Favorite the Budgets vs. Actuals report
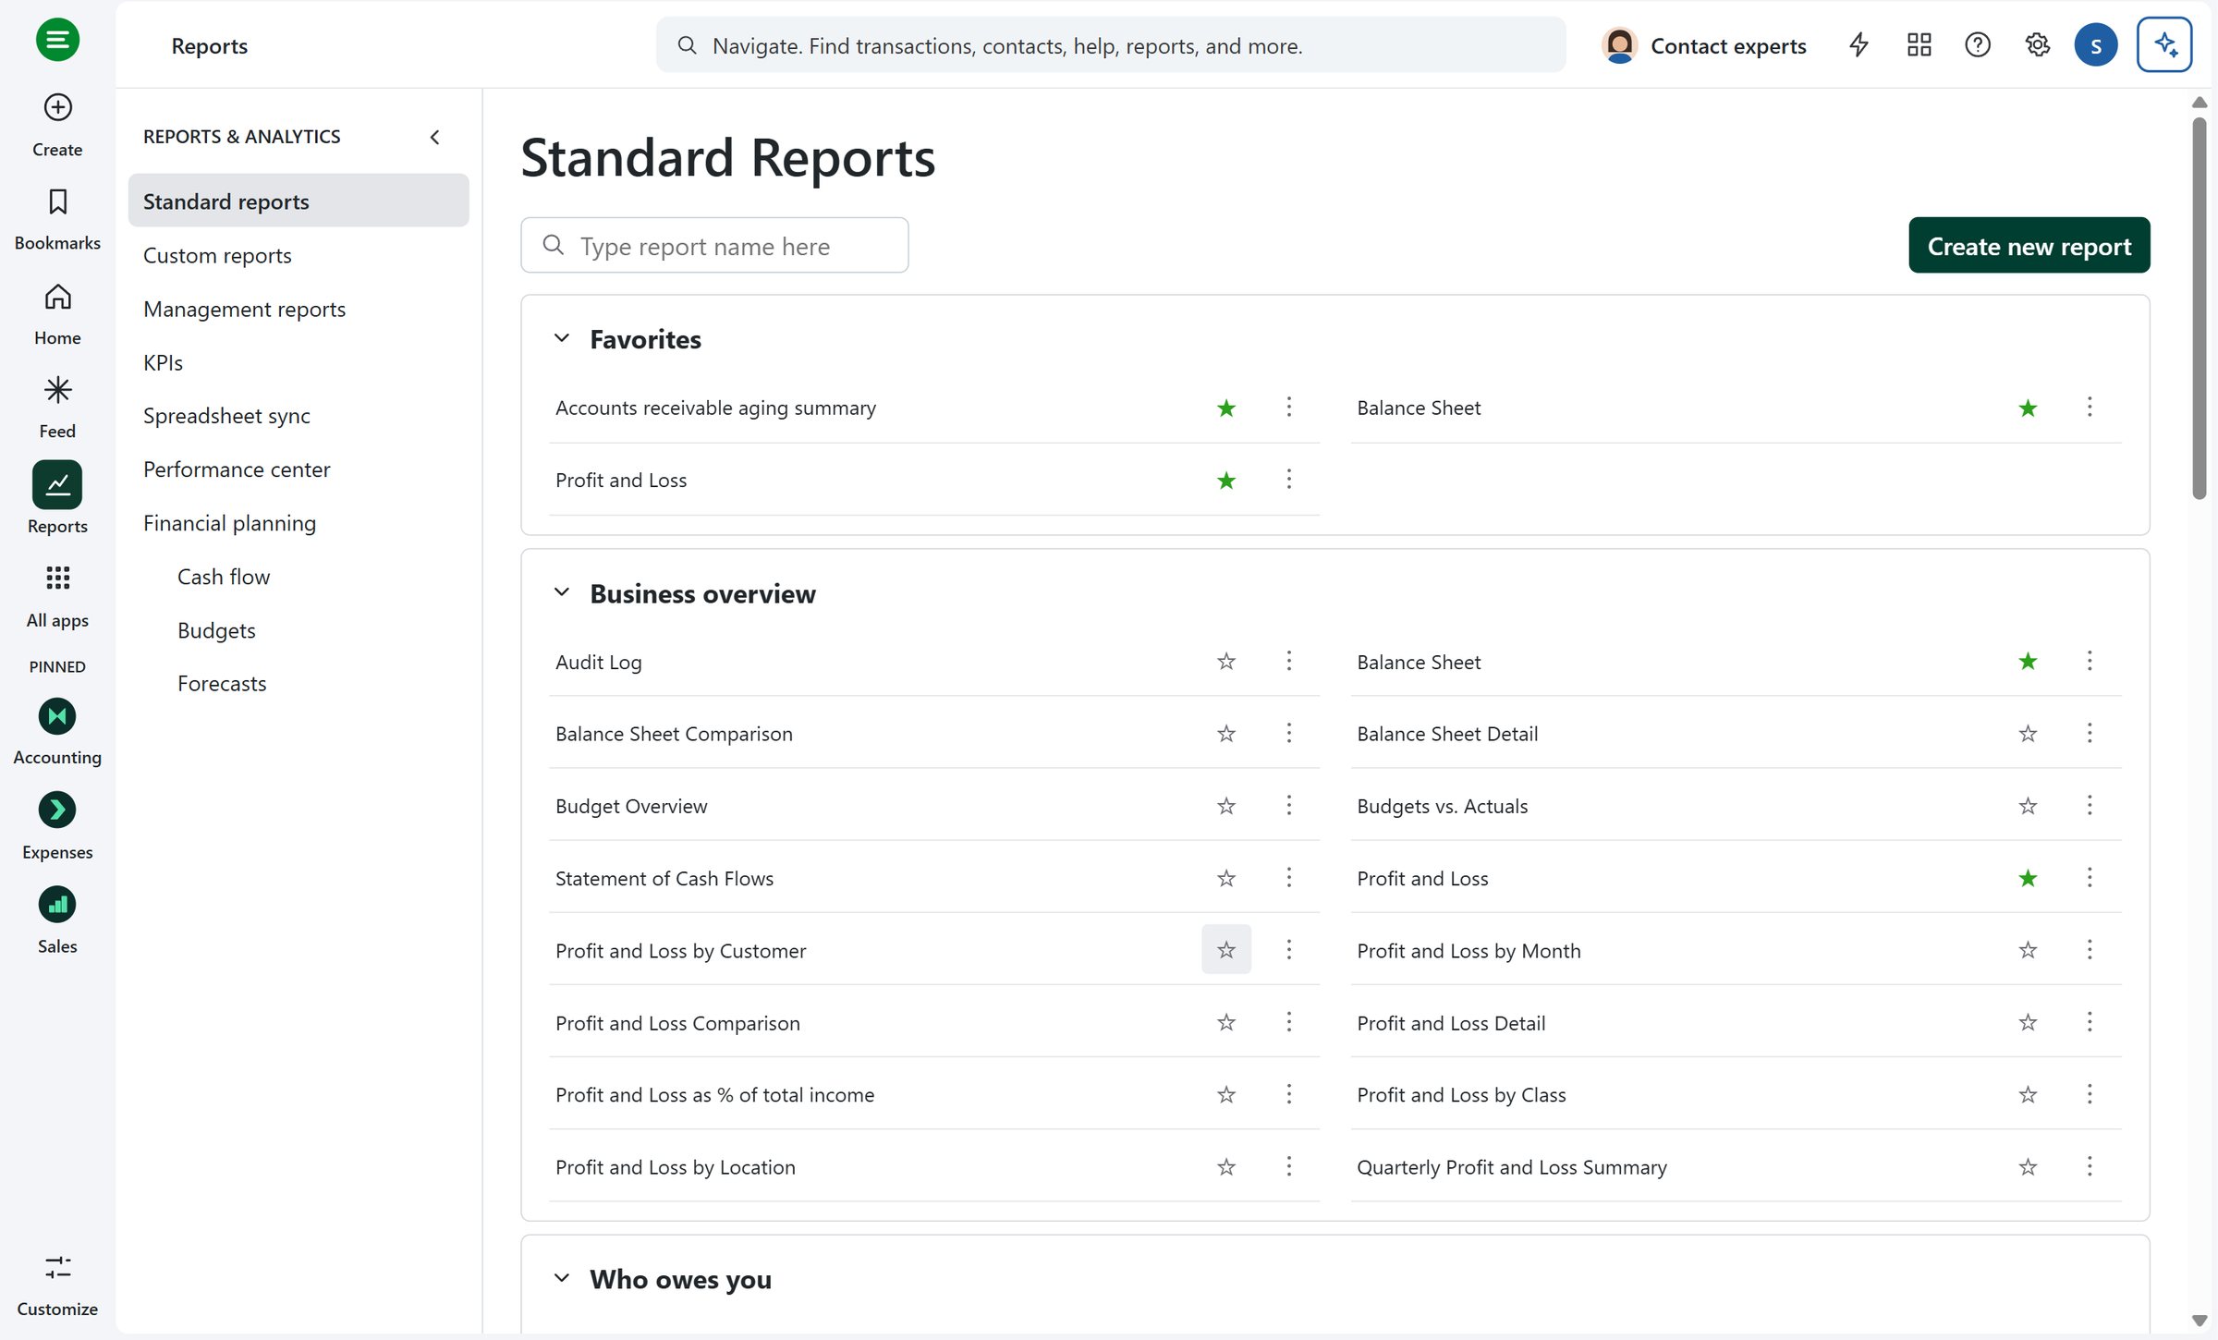Screen dimensions: 2218x1340 (x=2028, y=806)
